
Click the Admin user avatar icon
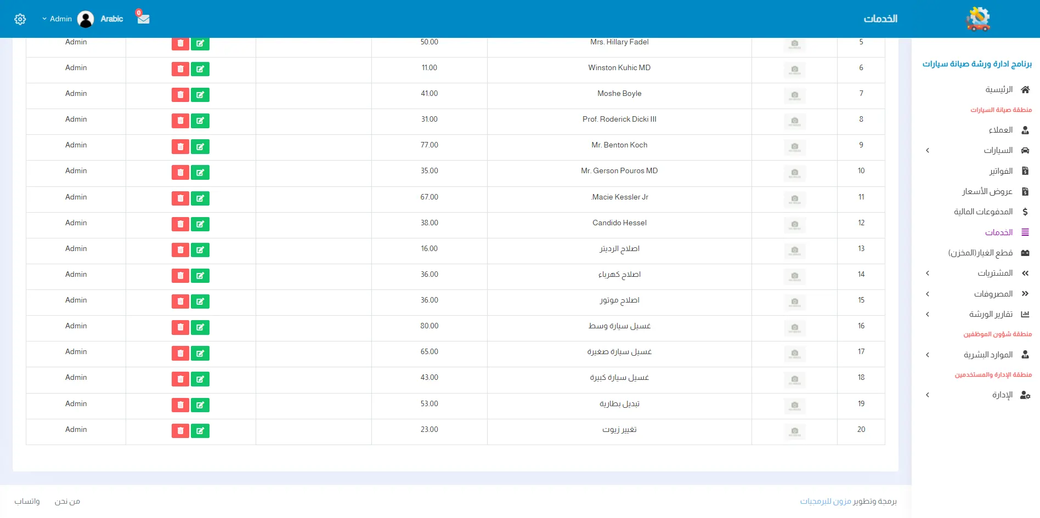point(86,19)
